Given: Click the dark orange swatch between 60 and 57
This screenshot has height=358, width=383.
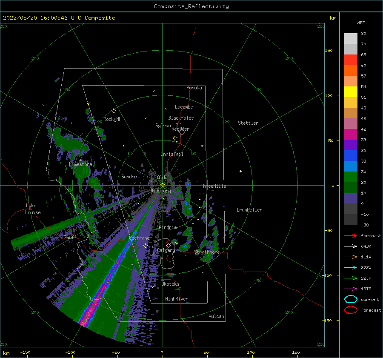Looking at the screenshot, I should coord(351,70).
